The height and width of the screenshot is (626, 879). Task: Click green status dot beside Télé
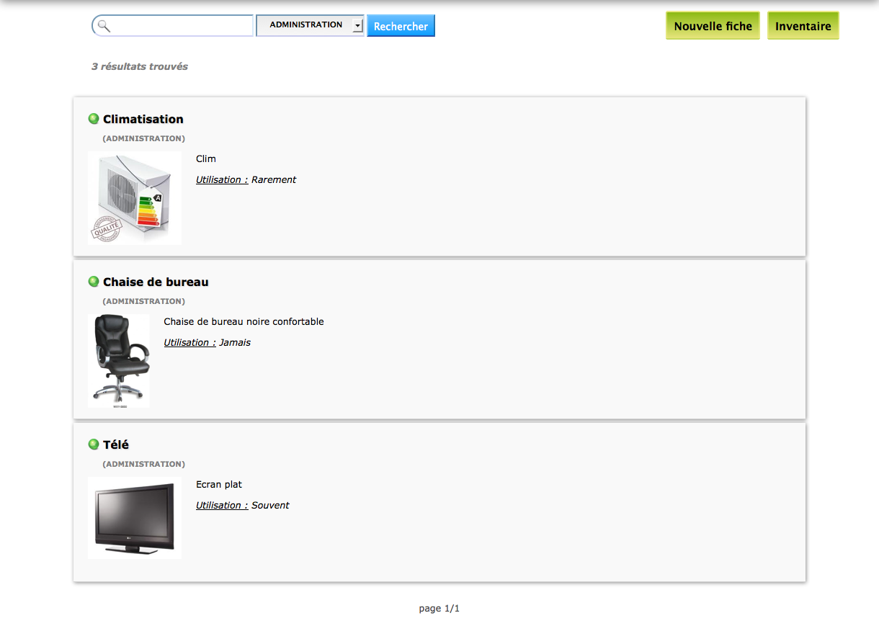pos(94,444)
